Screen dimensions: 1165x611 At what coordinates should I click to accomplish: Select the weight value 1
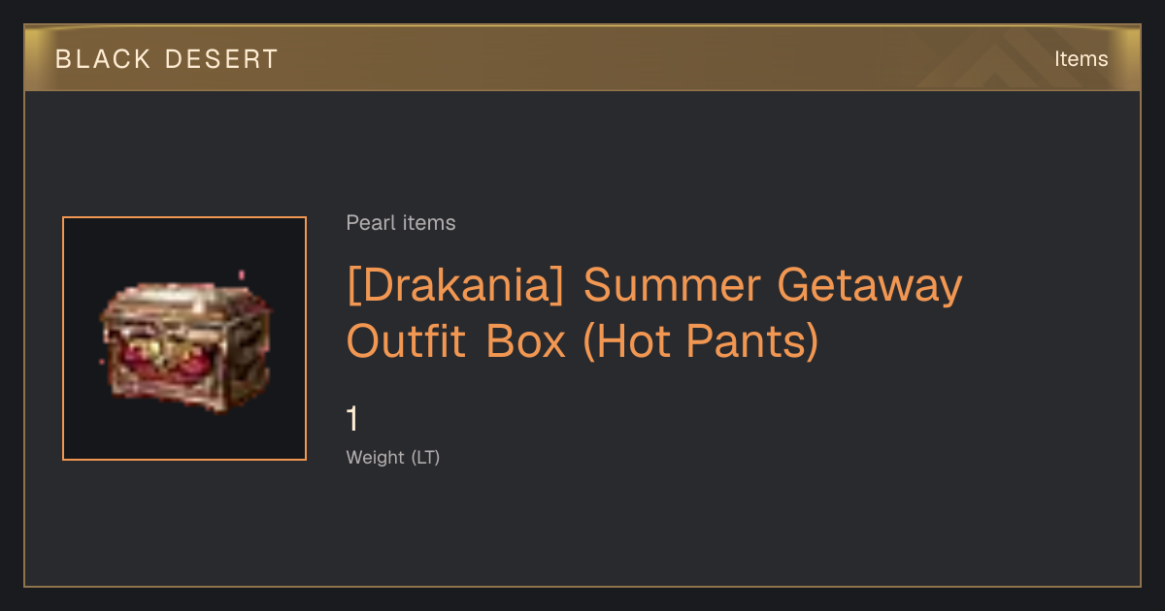click(x=352, y=419)
